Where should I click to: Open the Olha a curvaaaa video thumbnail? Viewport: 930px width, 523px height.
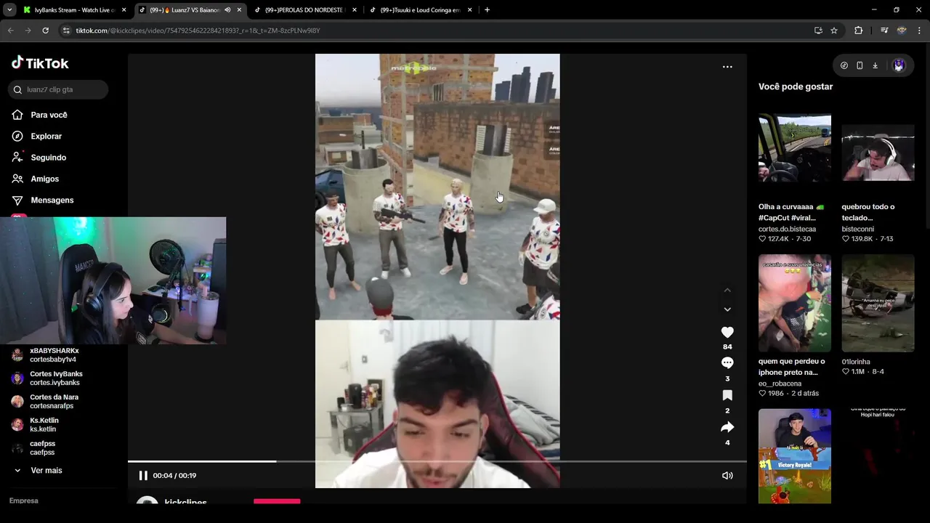(x=795, y=147)
